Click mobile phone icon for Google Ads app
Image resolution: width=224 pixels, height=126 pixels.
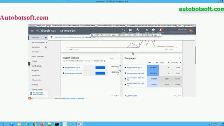[31, 94]
